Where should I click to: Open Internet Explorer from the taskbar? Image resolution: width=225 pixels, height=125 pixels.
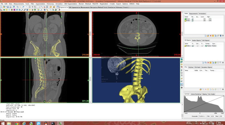24,123
